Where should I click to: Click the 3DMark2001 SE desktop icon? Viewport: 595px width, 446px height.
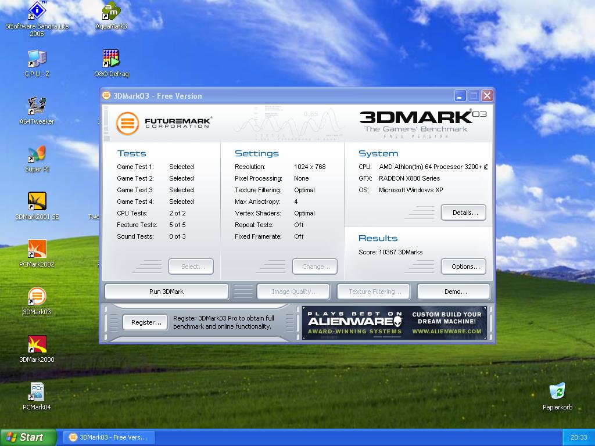point(37,202)
